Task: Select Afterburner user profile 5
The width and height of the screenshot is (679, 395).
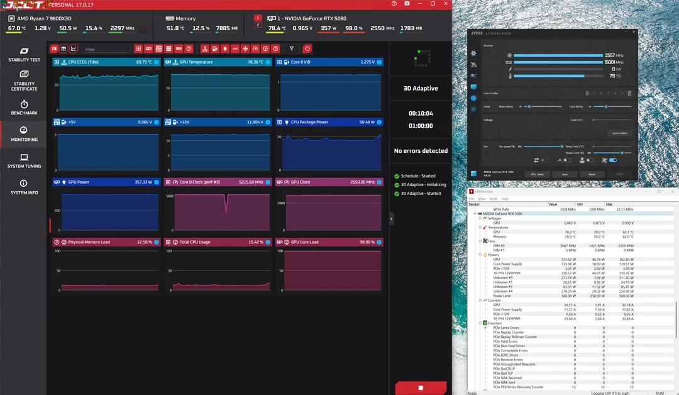Action: pyautogui.click(x=622, y=93)
